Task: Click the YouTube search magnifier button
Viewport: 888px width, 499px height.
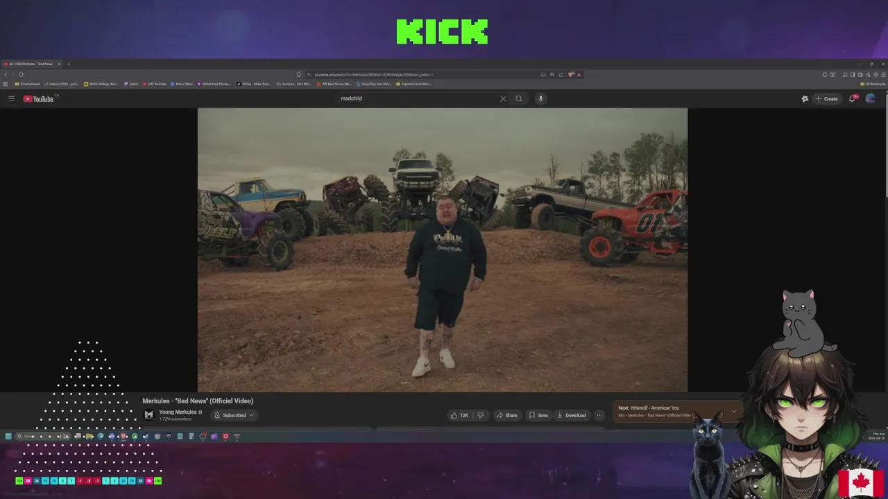Action: [518, 98]
